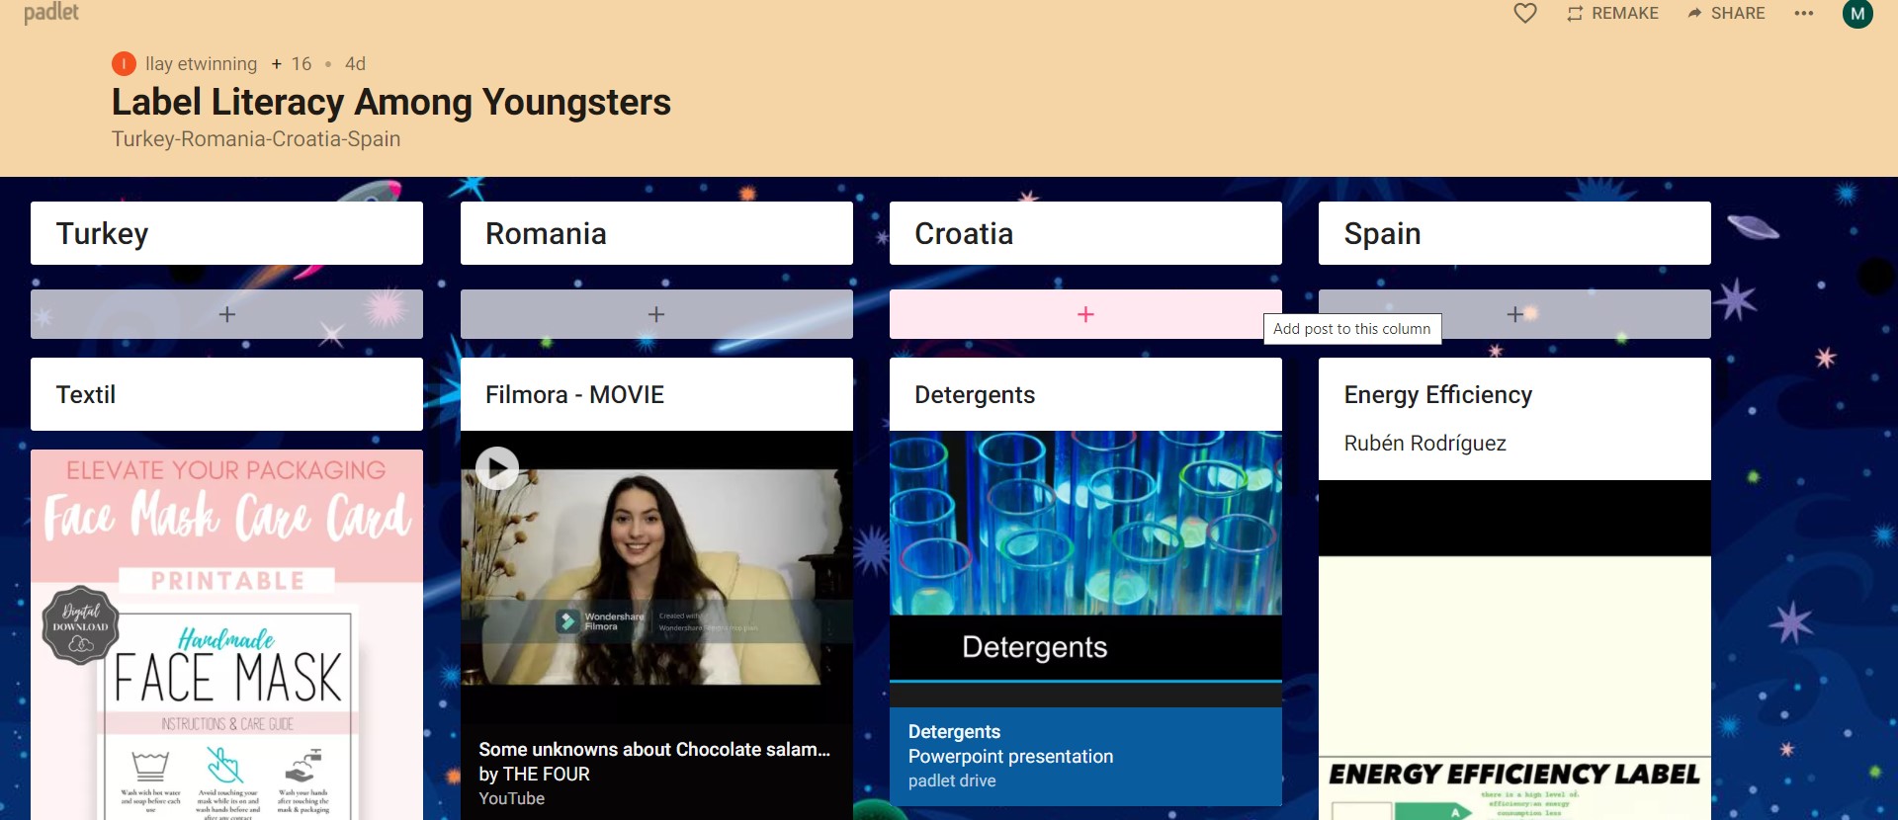The width and height of the screenshot is (1898, 820).
Task: Add a post to the Croatia column
Action: tap(1085, 314)
